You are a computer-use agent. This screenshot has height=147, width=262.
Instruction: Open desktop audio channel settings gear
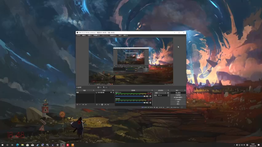(150, 103)
